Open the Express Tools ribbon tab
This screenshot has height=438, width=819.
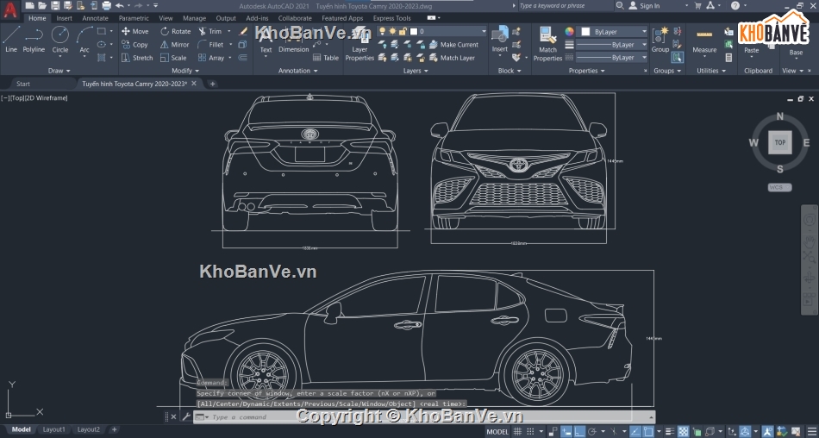click(392, 18)
